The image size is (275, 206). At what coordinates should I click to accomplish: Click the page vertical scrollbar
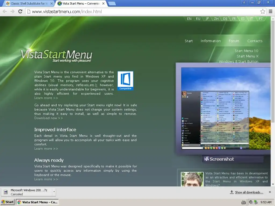[x=273, y=72]
